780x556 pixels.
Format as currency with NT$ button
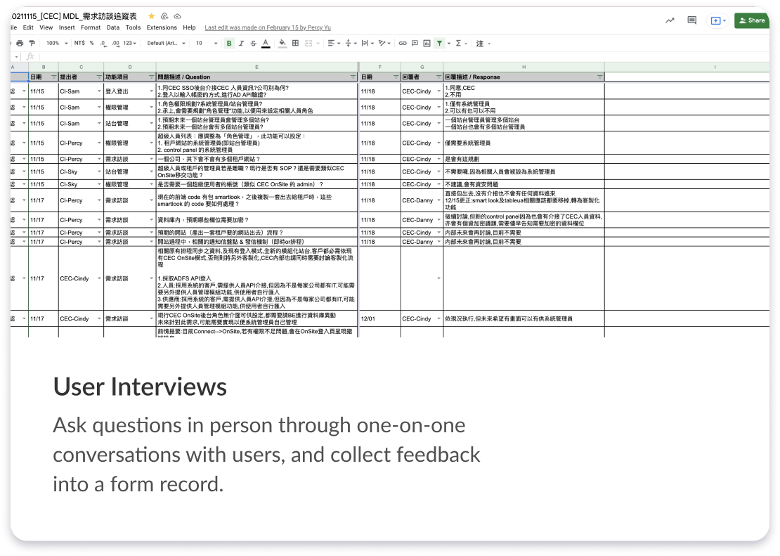(79, 44)
